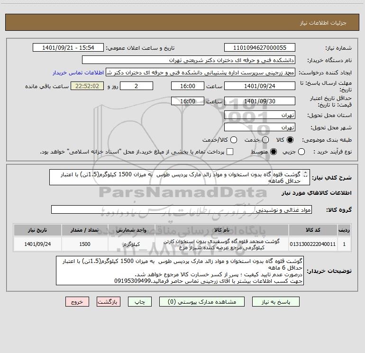Click the scroll arrows of general description box

(306, 174)
